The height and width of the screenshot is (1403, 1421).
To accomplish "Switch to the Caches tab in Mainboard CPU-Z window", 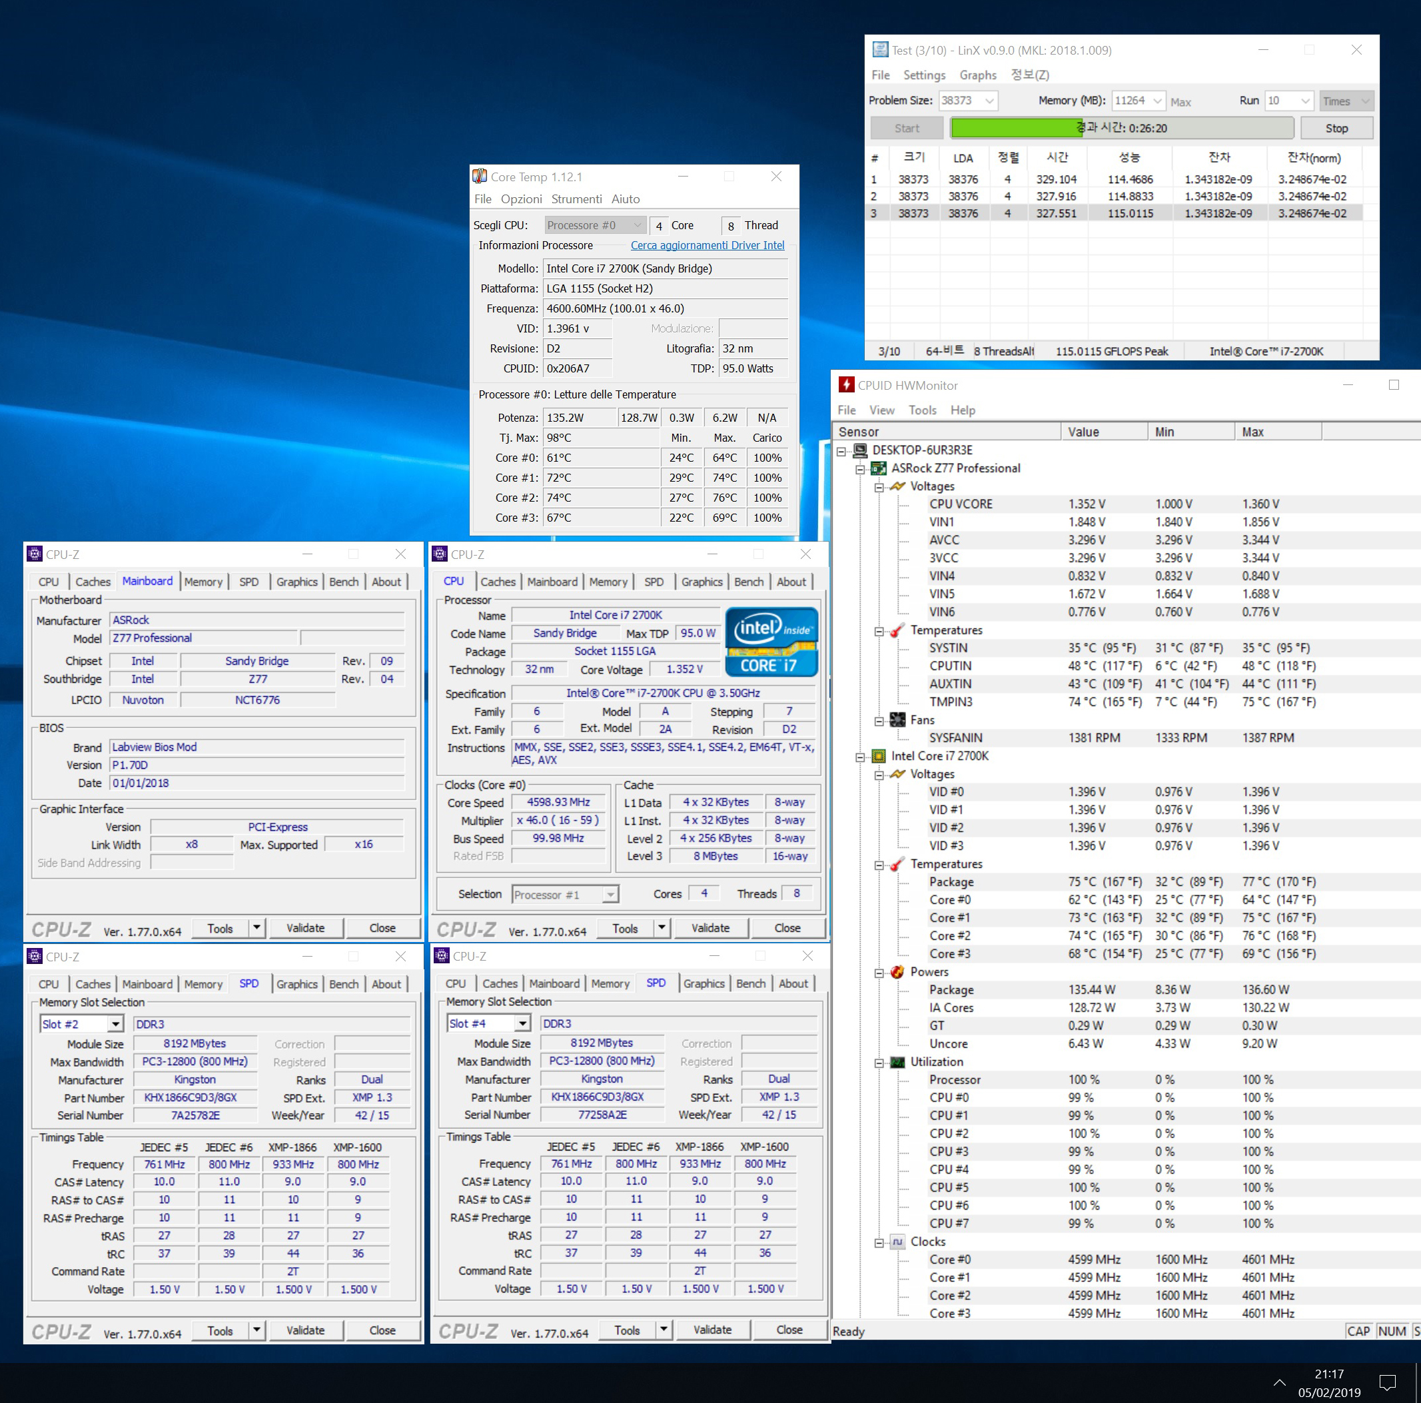I will 93,582.
